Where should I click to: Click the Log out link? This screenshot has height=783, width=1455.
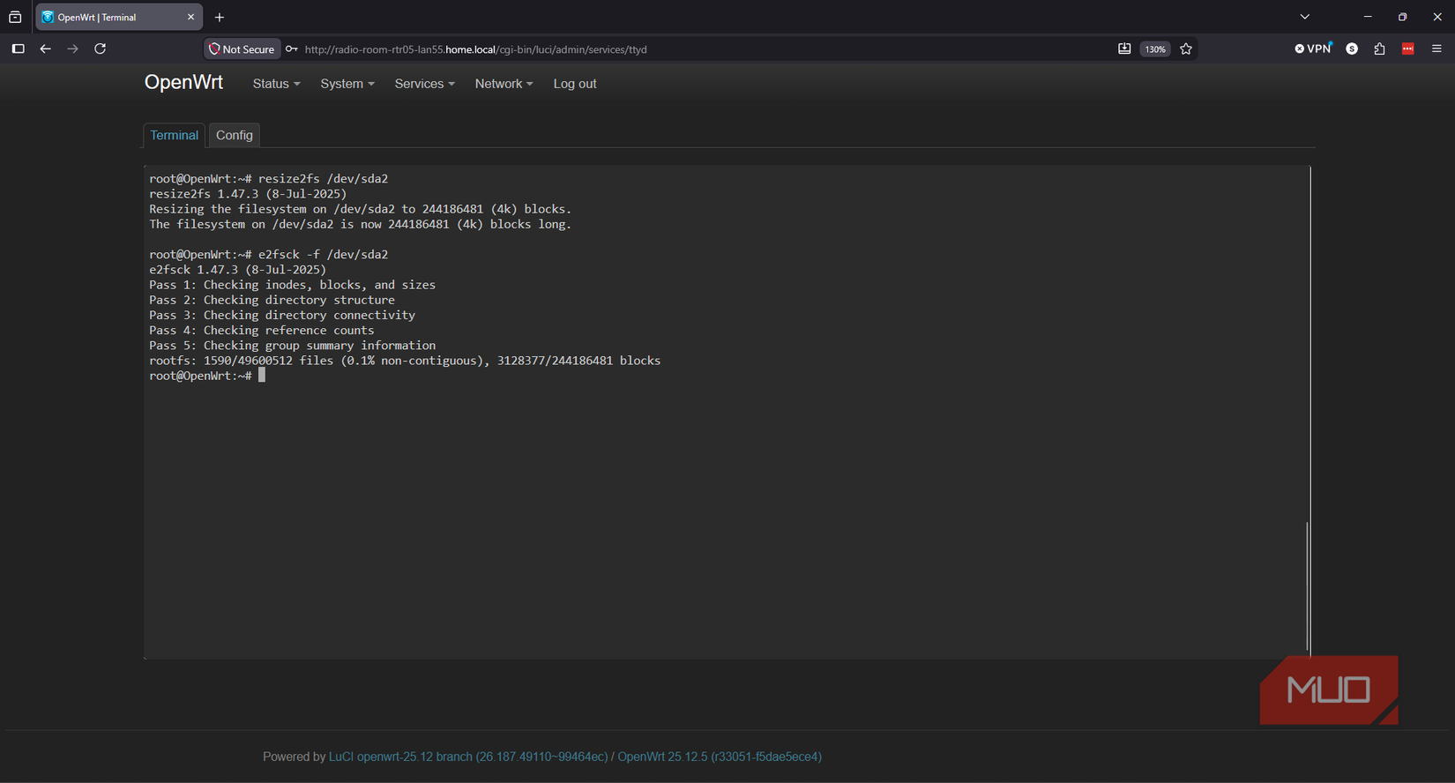click(x=575, y=84)
